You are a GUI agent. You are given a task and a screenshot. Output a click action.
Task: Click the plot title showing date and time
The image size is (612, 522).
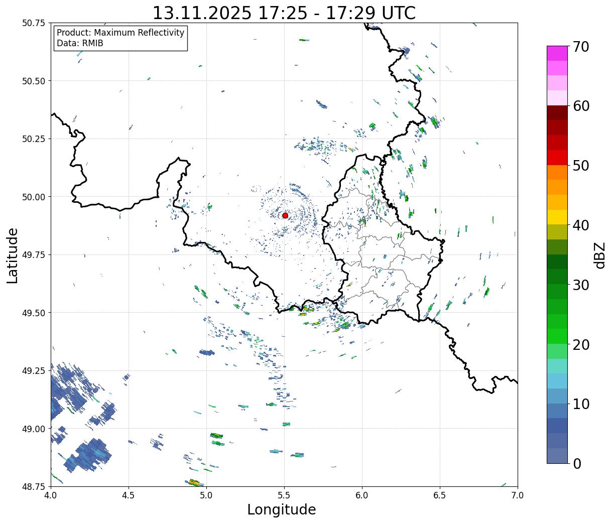point(284,13)
